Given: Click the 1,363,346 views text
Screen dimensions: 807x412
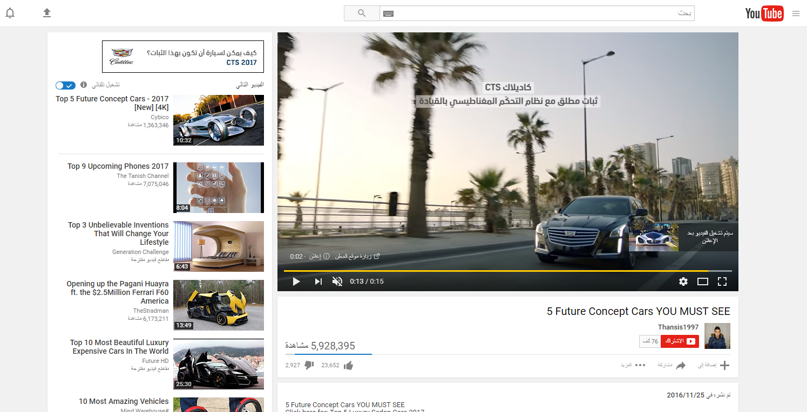Looking at the screenshot, I should click(148, 125).
